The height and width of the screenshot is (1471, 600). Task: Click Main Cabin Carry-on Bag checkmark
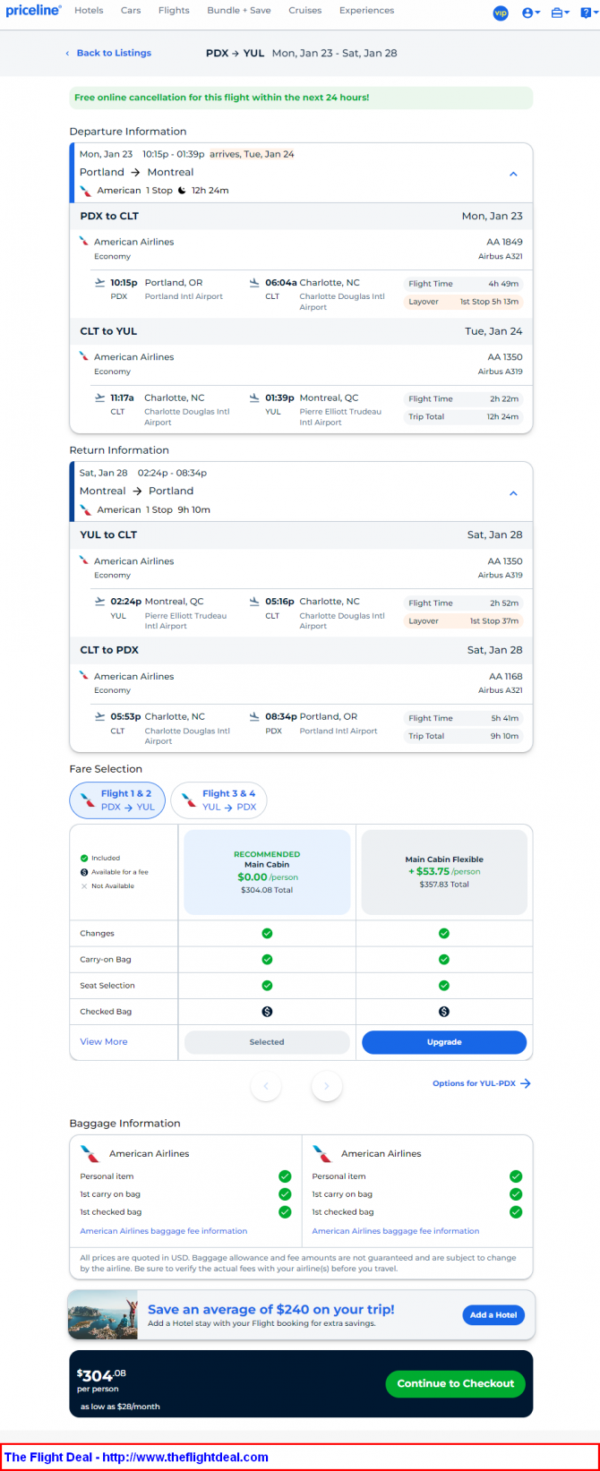(x=267, y=960)
